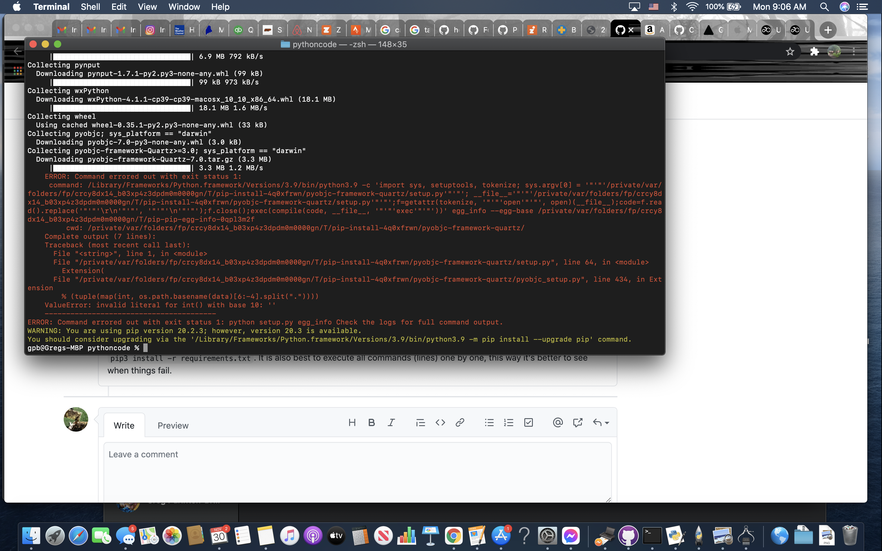
Task: Switch to the Preview tab
Action: coord(173,425)
